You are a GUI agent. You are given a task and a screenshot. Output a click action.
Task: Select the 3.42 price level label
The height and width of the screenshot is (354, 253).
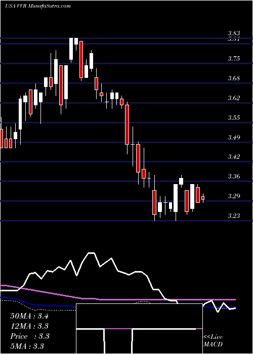point(233,156)
